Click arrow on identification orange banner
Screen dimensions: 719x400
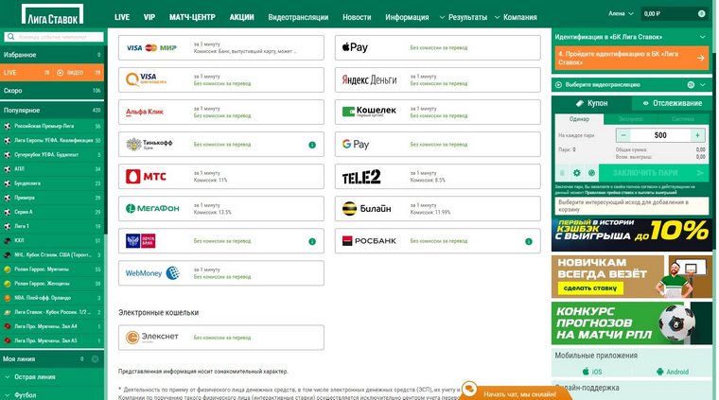click(700, 59)
